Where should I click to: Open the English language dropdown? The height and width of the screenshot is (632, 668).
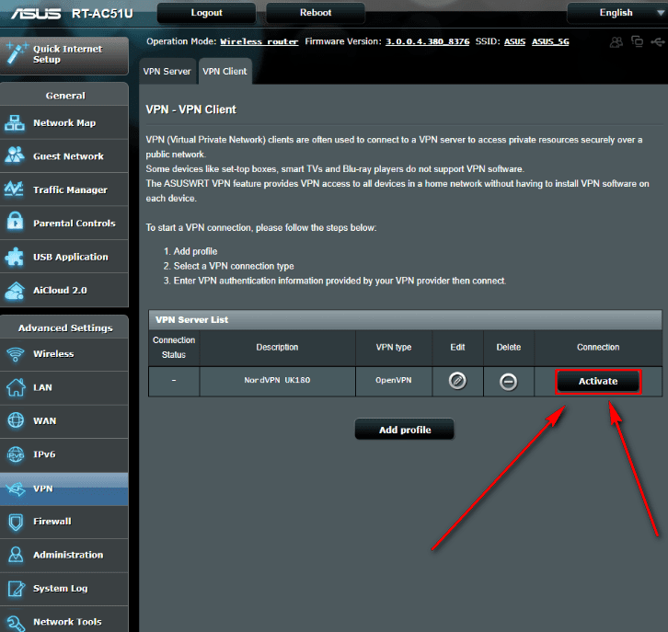[x=617, y=13]
